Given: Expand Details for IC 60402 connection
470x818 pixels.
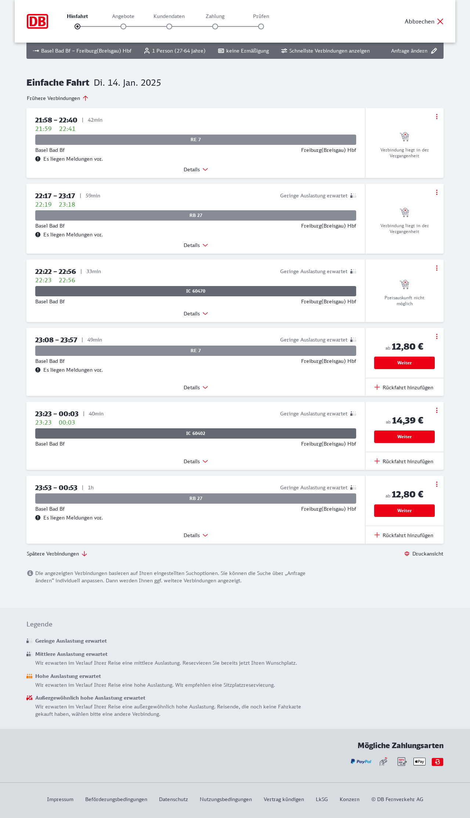Looking at the screenshot, I should click(x=196, y=461).
